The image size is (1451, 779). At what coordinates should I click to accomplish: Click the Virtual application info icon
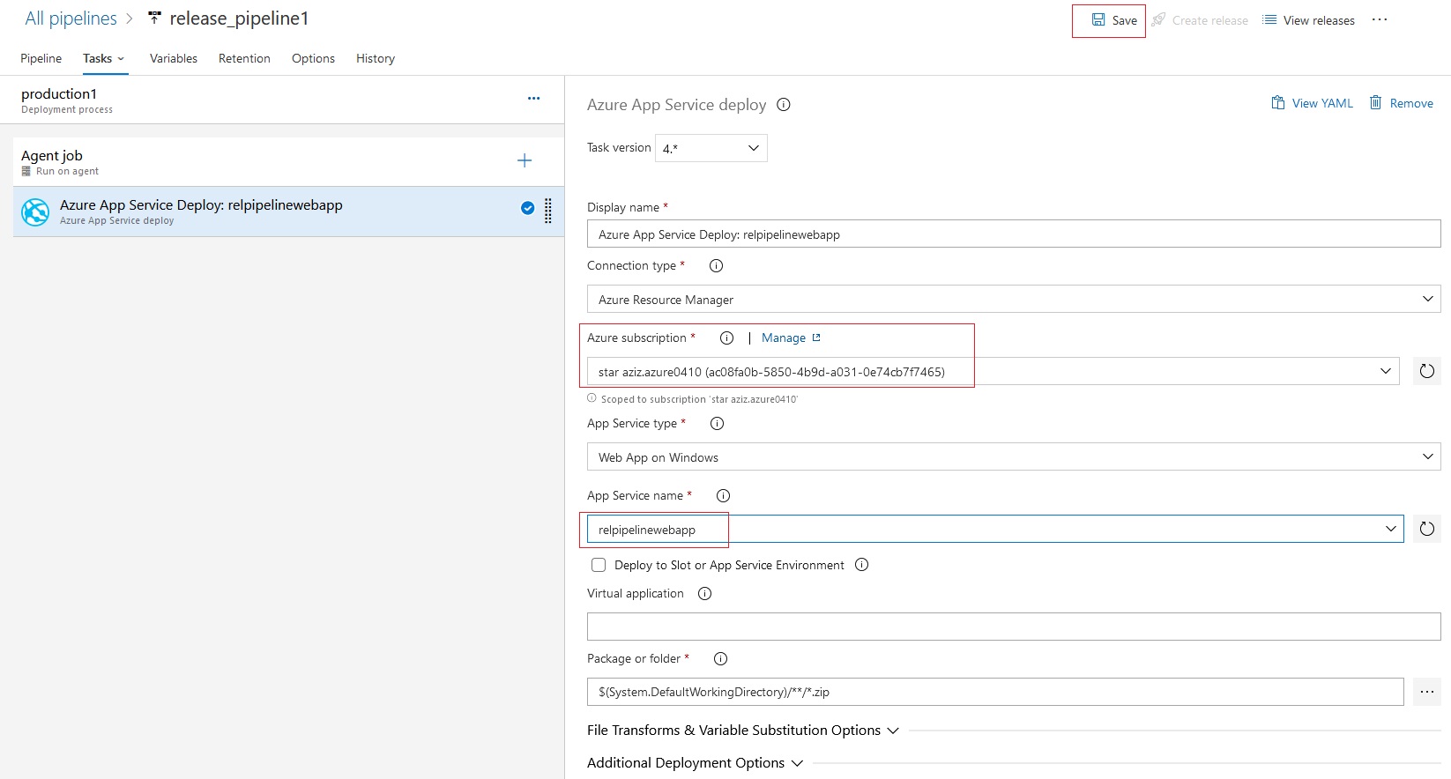[x=705, y=593]
